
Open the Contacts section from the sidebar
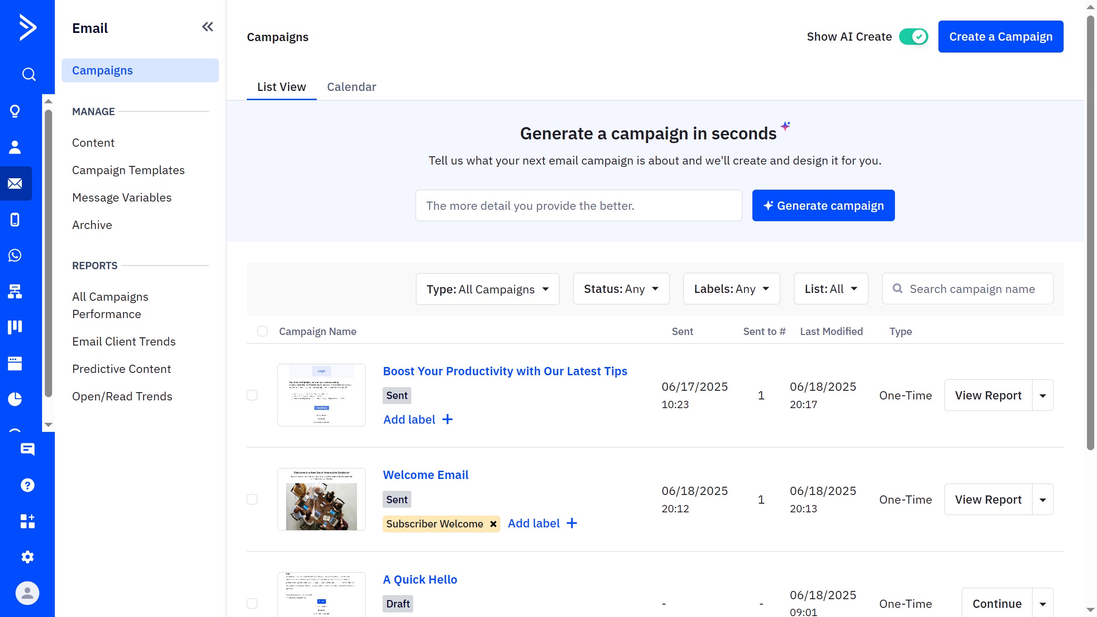coord(15,147)
